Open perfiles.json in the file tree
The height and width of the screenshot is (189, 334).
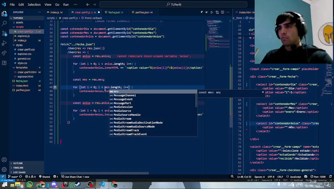click(23, 90)
